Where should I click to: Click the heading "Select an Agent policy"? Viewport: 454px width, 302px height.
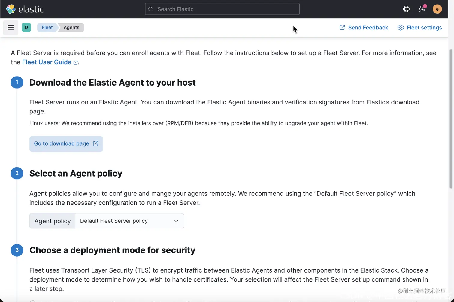click(x=76, y=173)
